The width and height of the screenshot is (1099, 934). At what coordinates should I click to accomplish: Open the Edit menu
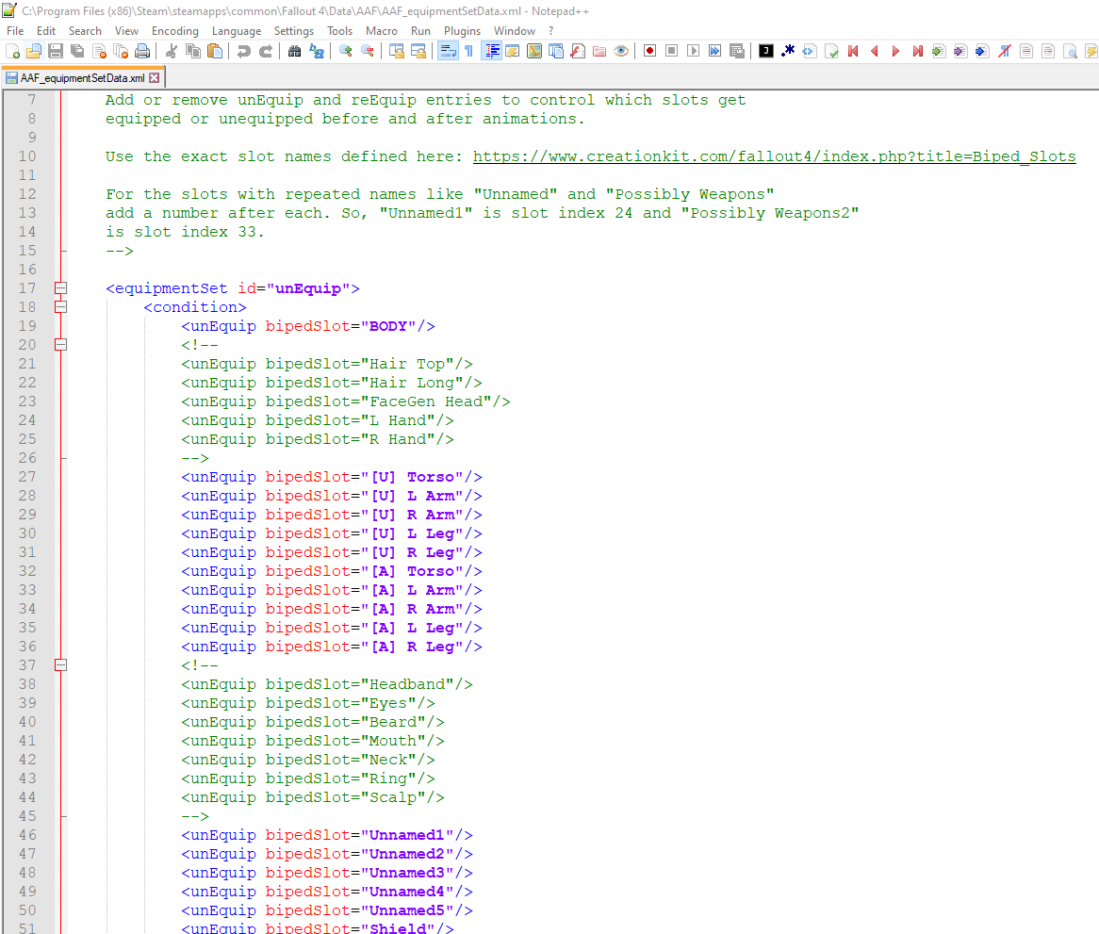(46, 31)
